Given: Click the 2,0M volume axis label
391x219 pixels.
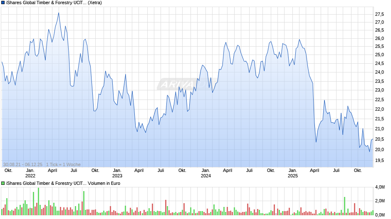Looking at the screenshot, I should tap(380, 201).
